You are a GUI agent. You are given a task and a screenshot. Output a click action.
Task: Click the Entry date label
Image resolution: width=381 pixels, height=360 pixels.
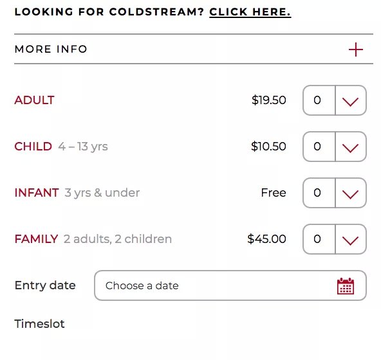[45, 285]
